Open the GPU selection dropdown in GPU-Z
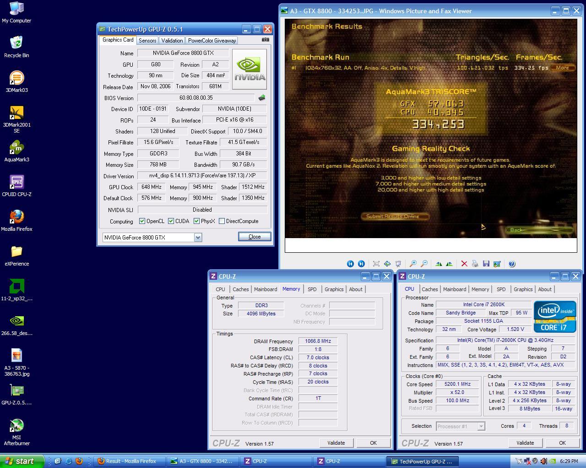Screen dimensions: 586x468 pos(198,237)
